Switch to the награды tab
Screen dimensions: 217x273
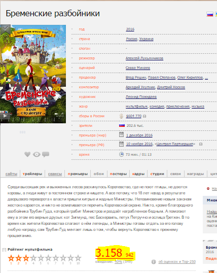coord(195,174)
